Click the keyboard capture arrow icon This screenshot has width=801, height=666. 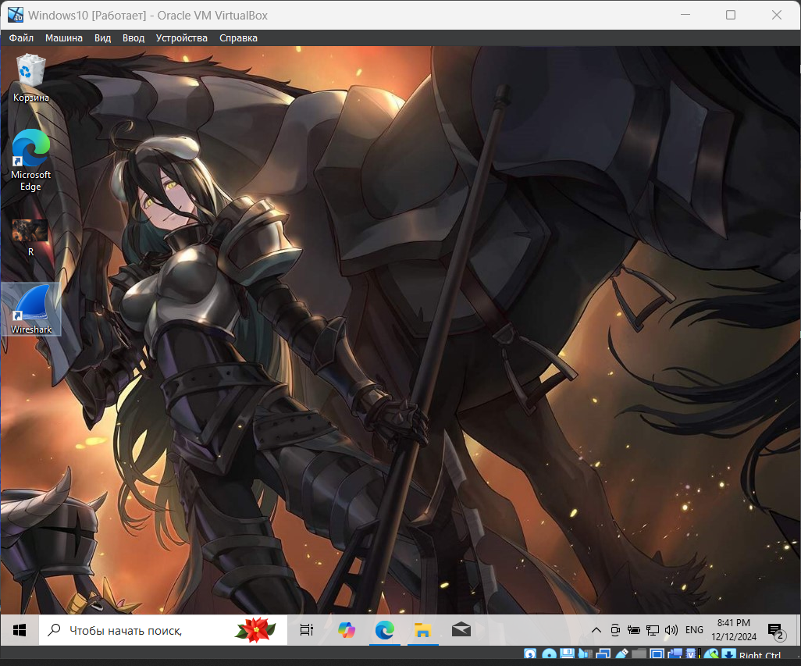pyautogui.click(x=729, y=654)
